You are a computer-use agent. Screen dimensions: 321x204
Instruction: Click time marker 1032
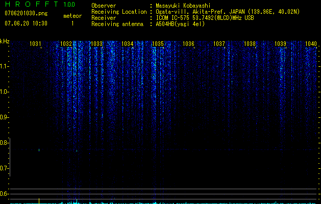point(66,44)
